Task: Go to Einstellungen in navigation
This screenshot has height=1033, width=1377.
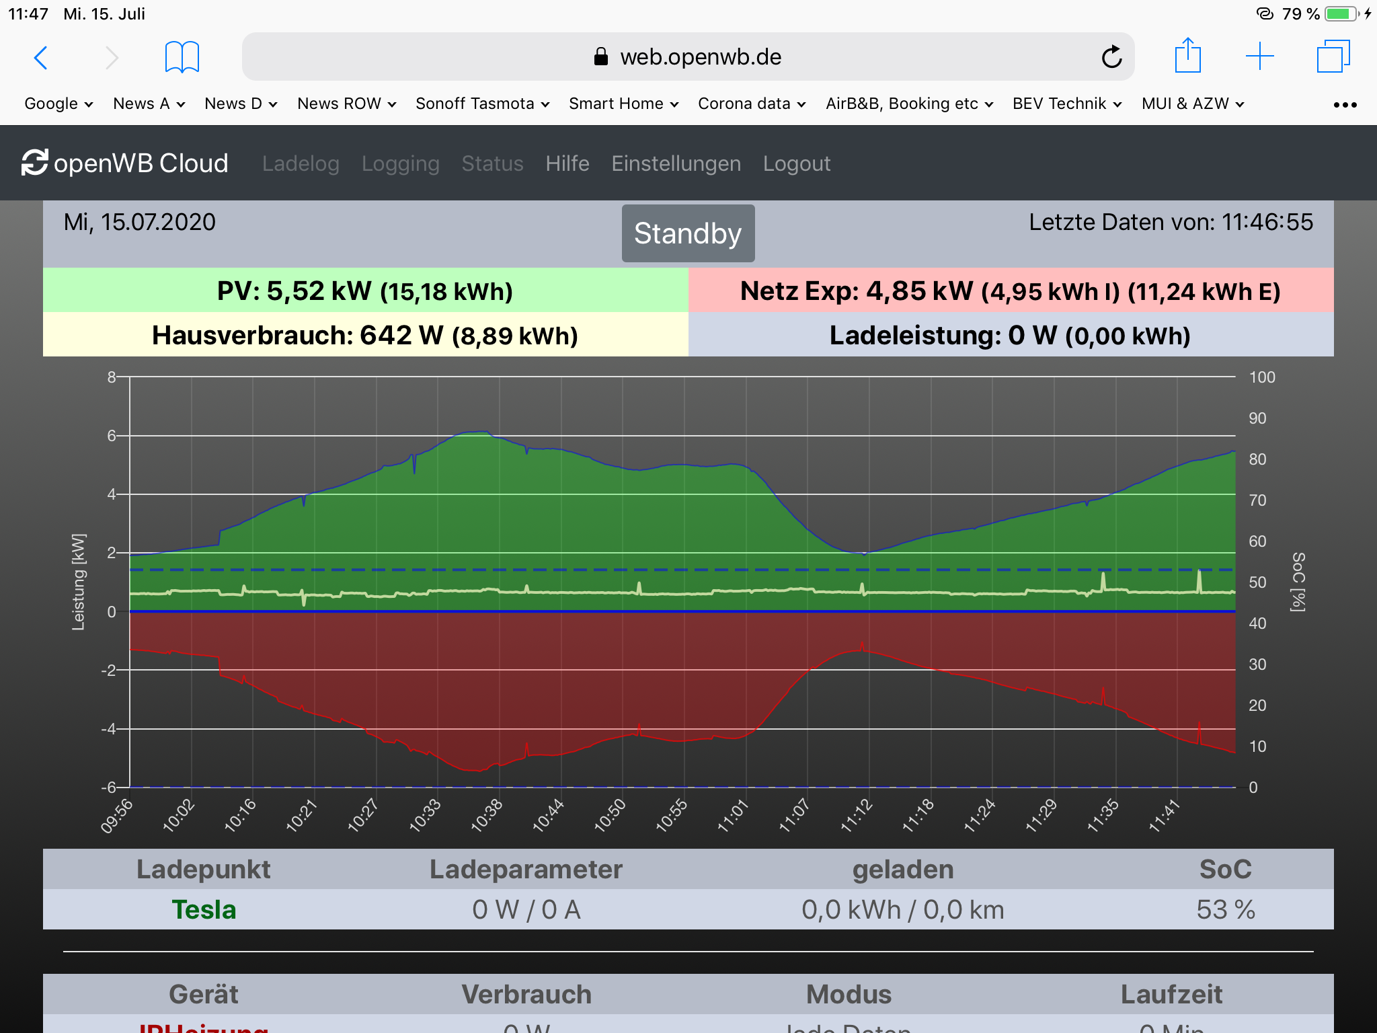Action: [676, 163]
